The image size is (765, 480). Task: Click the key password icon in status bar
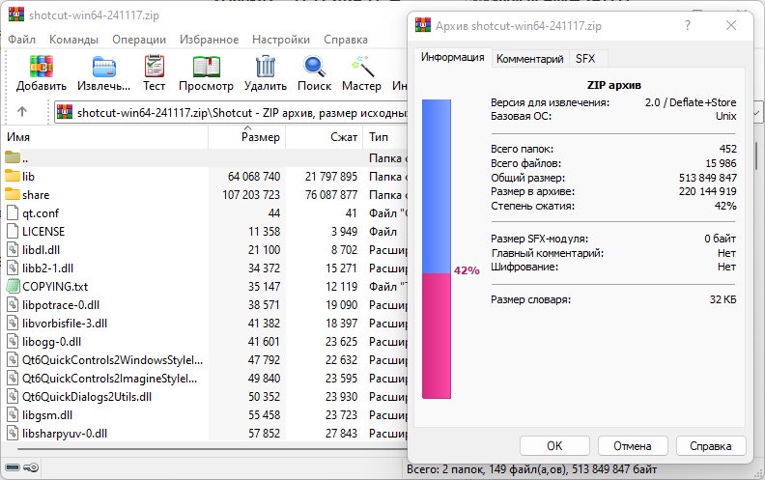pos(32,468)
